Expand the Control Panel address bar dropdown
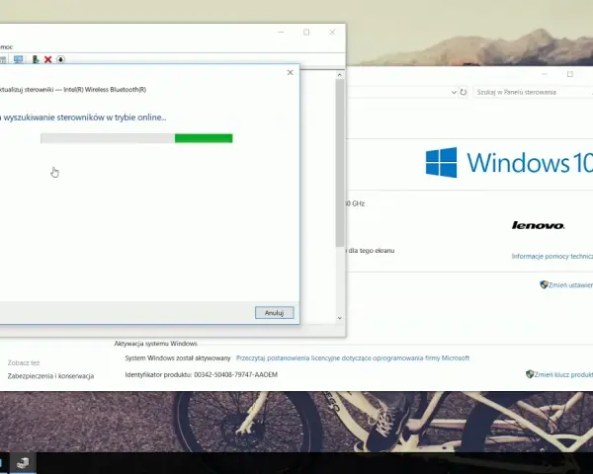593x474 pixels. click(x=454, y=92)
